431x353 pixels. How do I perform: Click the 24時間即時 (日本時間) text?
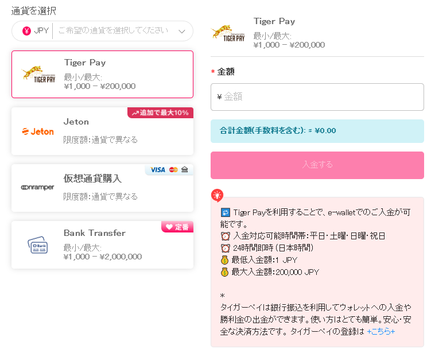[273, 248]
